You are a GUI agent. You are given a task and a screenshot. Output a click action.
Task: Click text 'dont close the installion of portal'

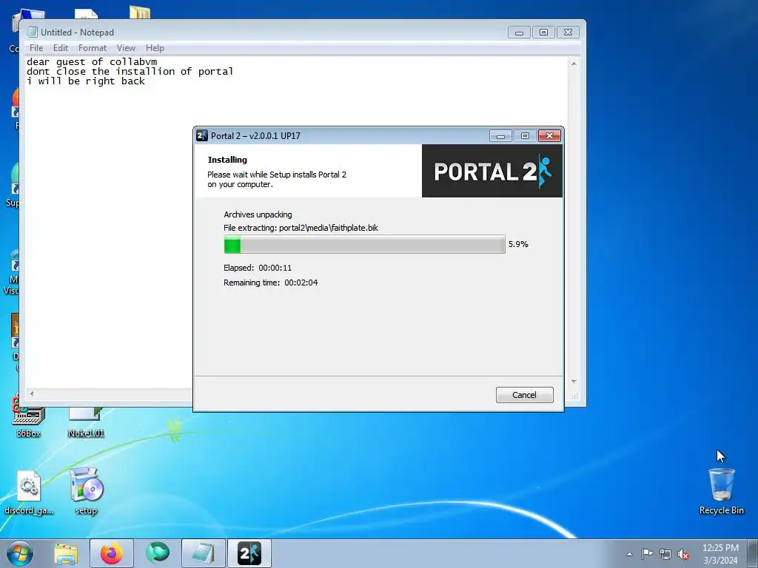[x=130, y=72]
